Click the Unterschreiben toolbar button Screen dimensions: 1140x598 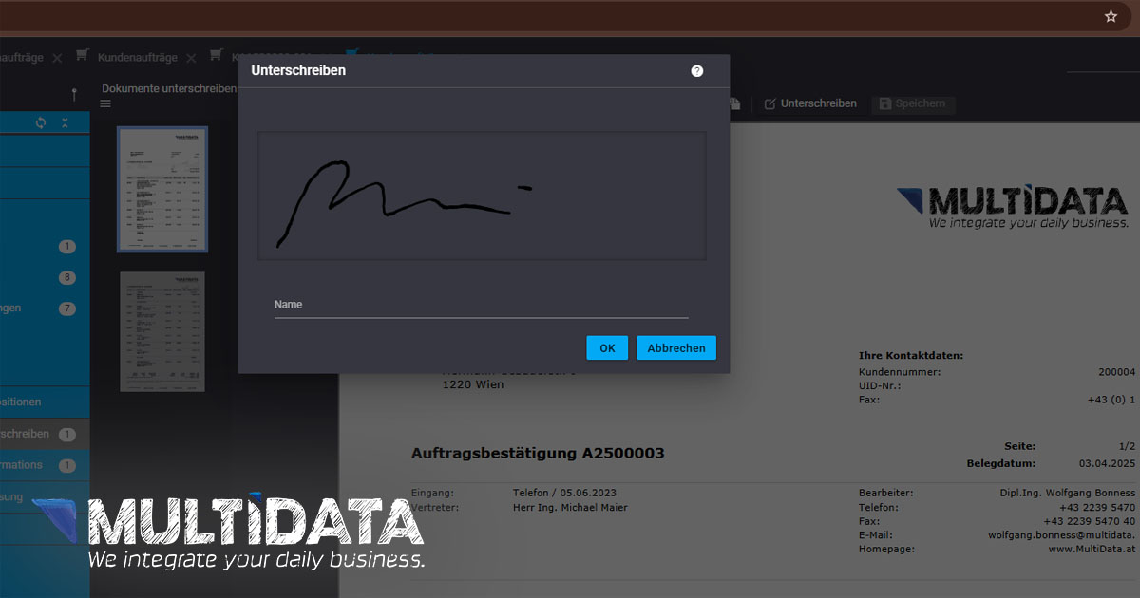(810, 103)
